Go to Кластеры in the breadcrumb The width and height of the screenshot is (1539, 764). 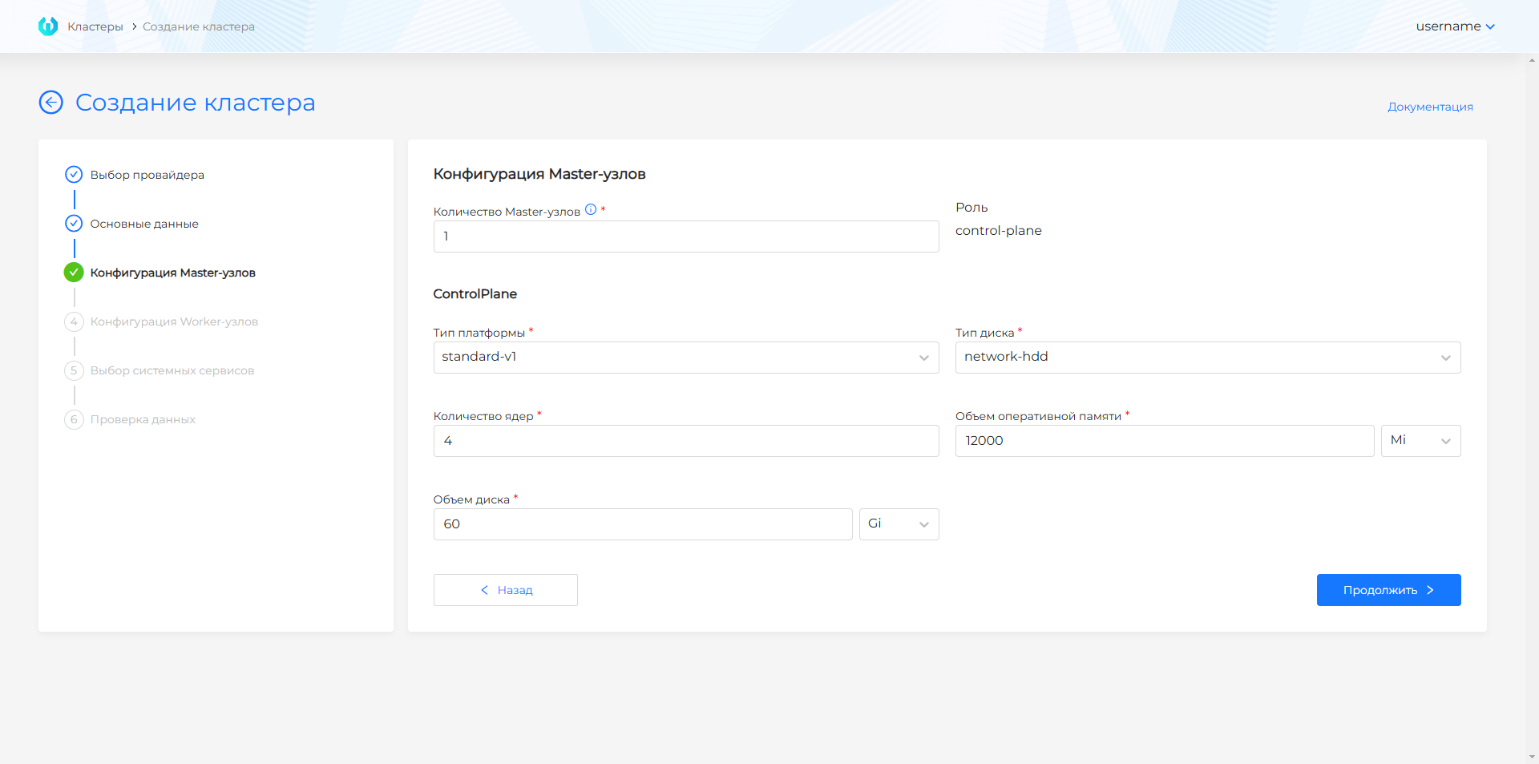click(x=95, y=26)
